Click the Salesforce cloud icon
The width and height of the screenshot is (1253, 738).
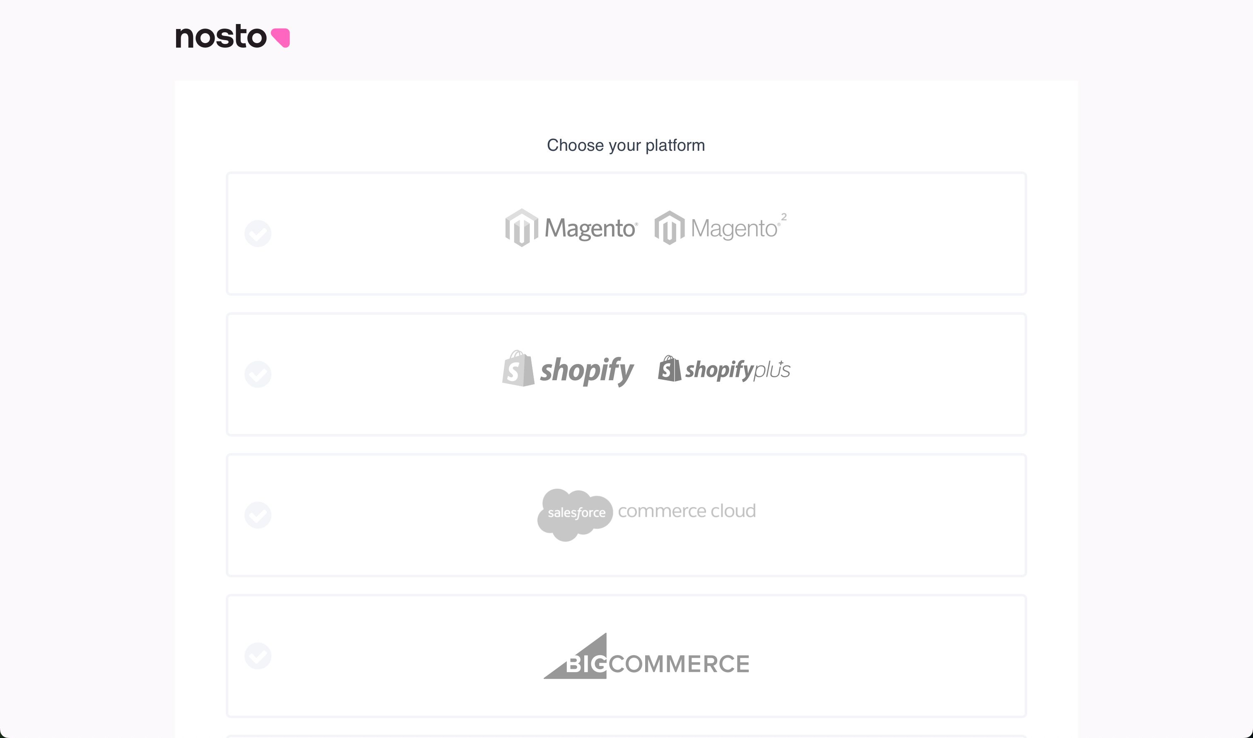(575, 514)
